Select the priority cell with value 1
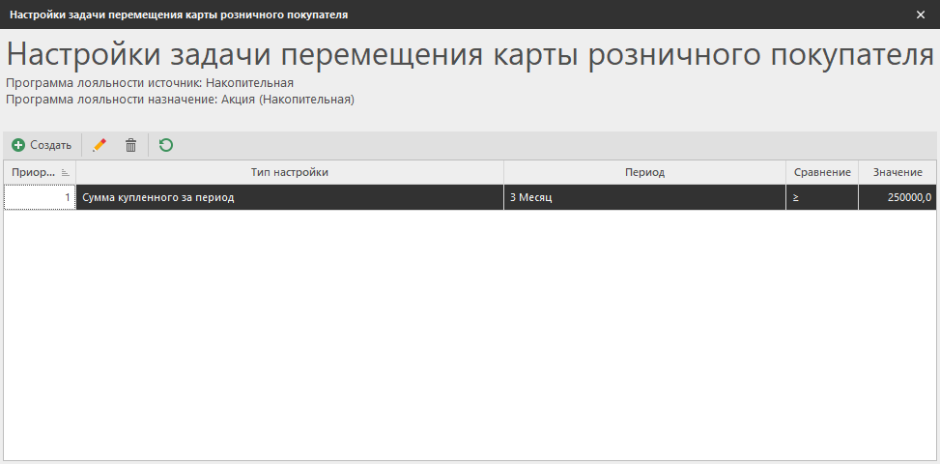This screenshot has width=940, height=464. (40, 197)
